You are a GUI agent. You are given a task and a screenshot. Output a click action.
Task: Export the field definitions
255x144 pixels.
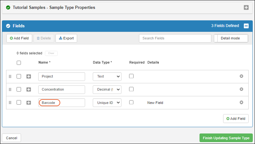(x=66, y=38)
